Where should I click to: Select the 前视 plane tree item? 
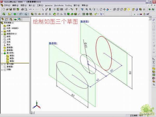(9, 37)
